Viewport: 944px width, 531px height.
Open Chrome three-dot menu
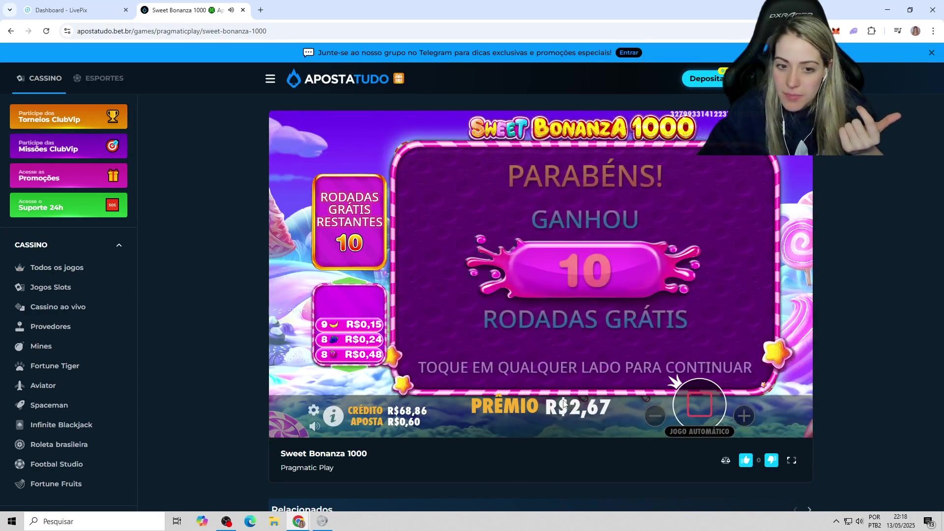point(933,31)
